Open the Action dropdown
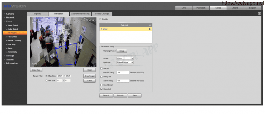265x114 pixels. pos(125,58)
